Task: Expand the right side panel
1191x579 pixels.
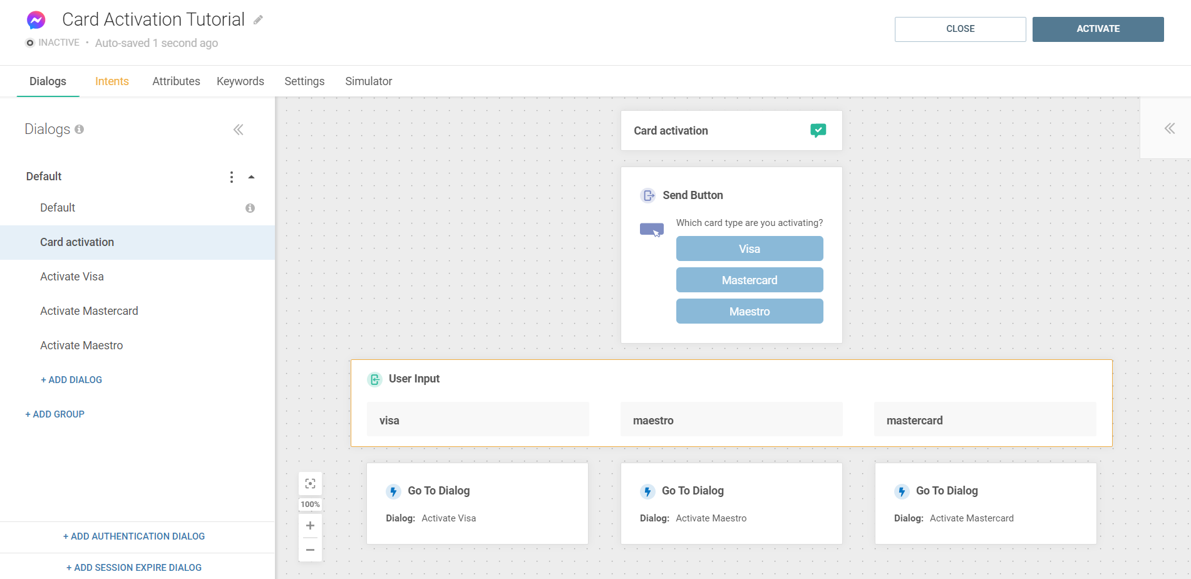Action: 1169,128
